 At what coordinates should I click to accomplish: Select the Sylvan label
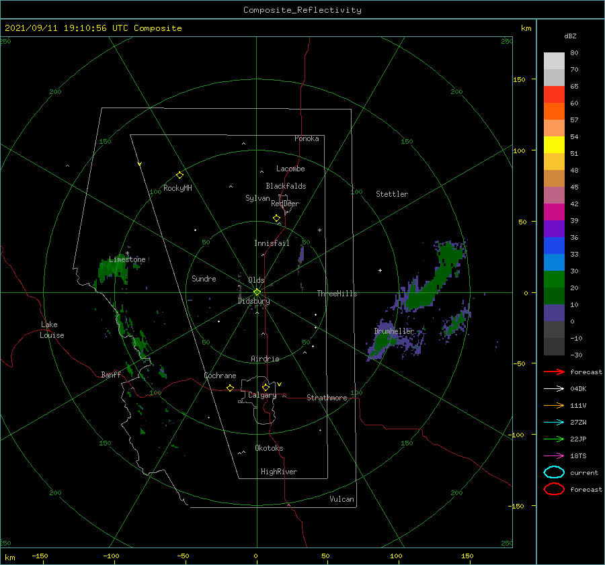257,198
